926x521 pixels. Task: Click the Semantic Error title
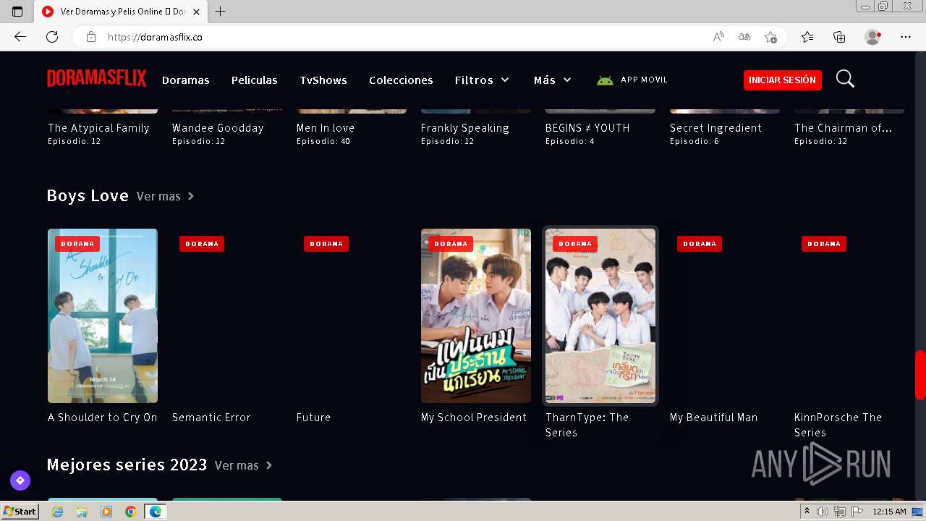(x=211, y=418)
